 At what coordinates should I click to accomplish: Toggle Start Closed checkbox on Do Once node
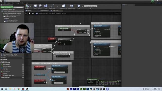pos(64,44)
